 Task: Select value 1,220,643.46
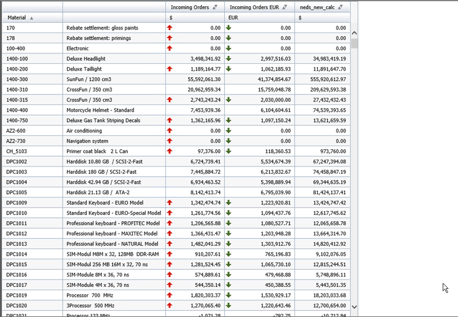click(276, 305)
